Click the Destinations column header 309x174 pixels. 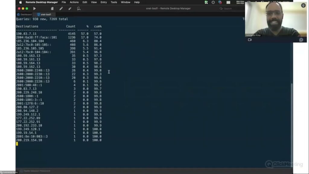coord(27,27)
